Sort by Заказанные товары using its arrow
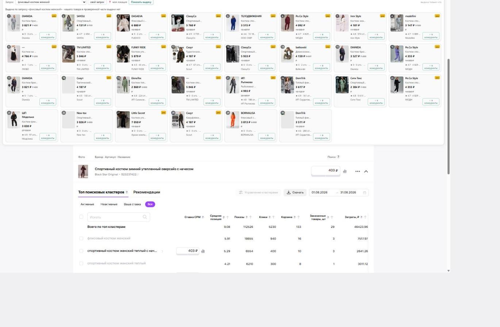 coord(332,217)
